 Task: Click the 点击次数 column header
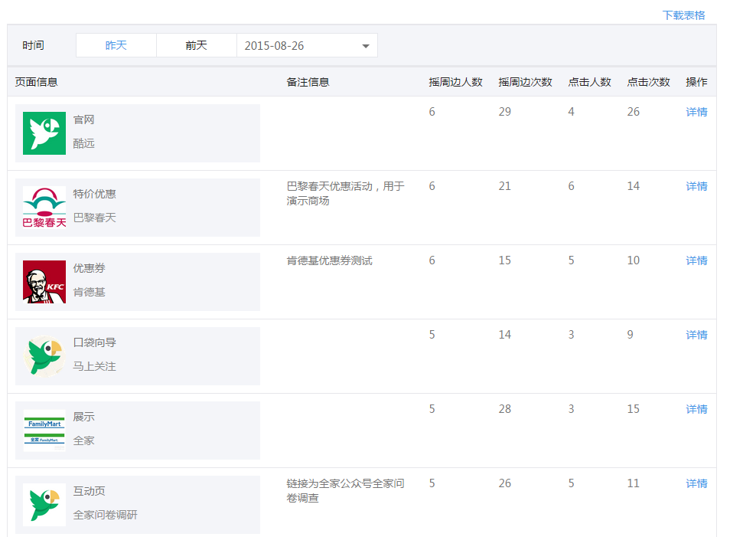pos(648,82)
